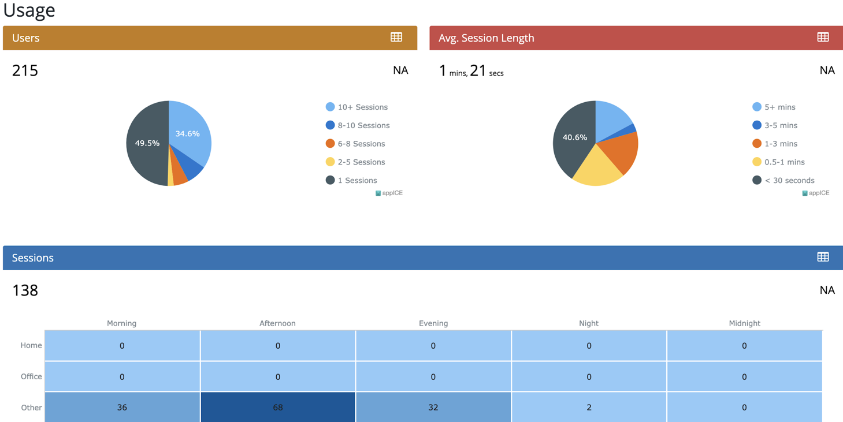Click the Home Morning heatmap cell
This screenshot has width=843, height=422.
coord(122,345)
